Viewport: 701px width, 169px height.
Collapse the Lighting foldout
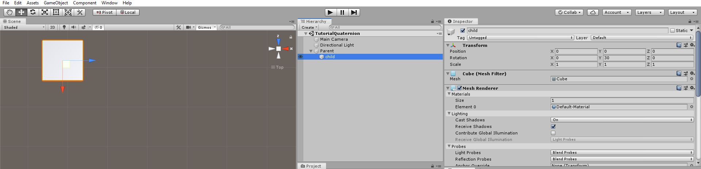449,113
